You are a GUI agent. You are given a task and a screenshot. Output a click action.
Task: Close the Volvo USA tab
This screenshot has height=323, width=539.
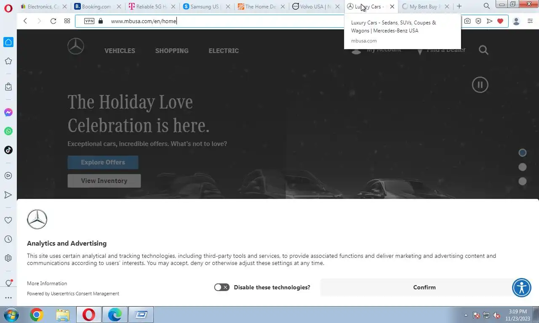337,7
